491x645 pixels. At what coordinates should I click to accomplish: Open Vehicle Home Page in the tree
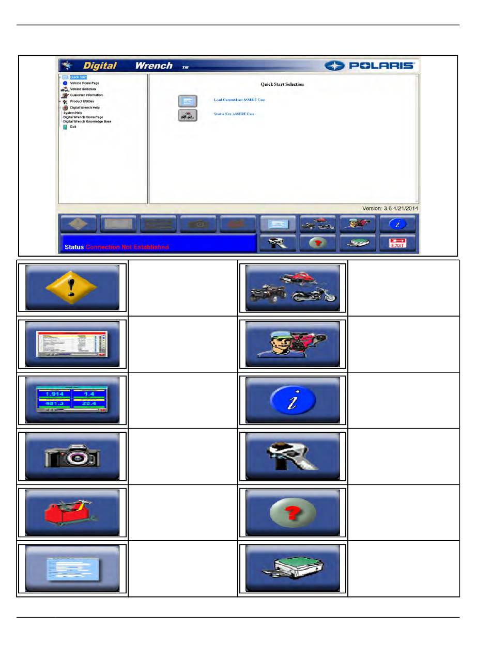(84, 83)
